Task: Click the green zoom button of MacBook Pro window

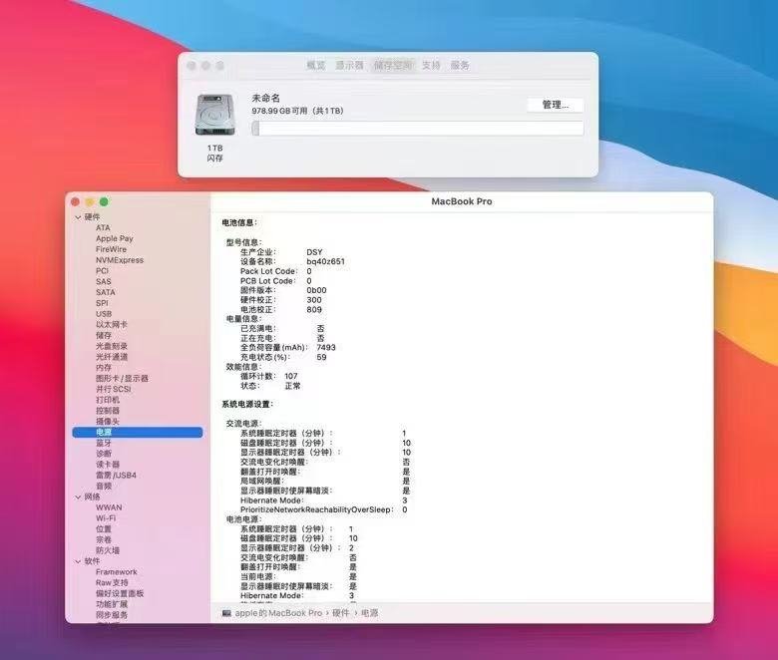Action: click(104, 201)
